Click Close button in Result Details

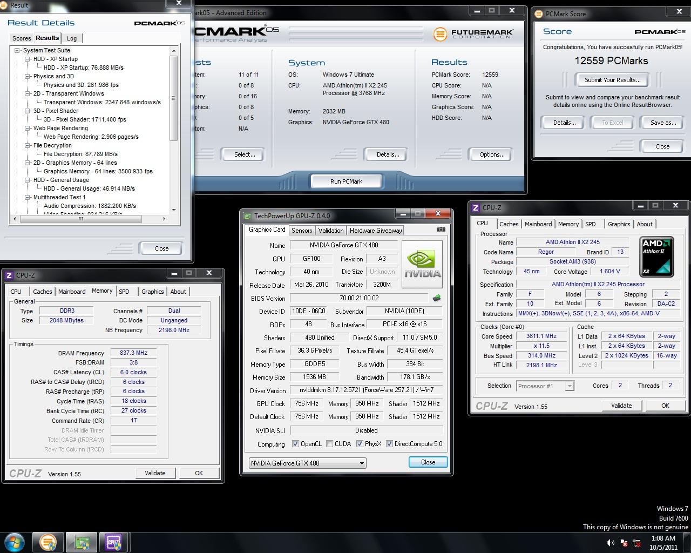tap(161, 248)
